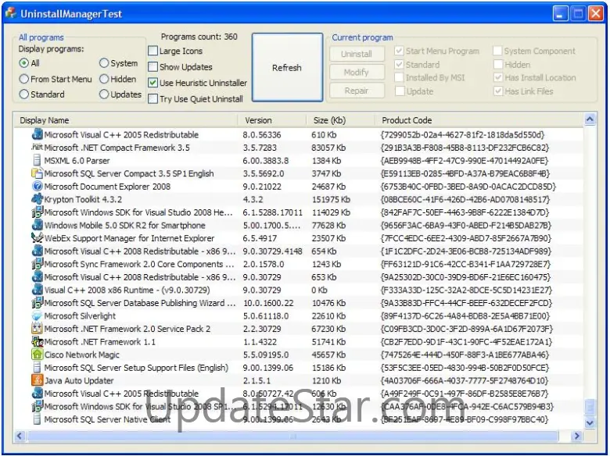Click the Microsoft .NET Compact Framework 3.5 icon
This screenshot has width=610, height=456.
click(37, 148)
